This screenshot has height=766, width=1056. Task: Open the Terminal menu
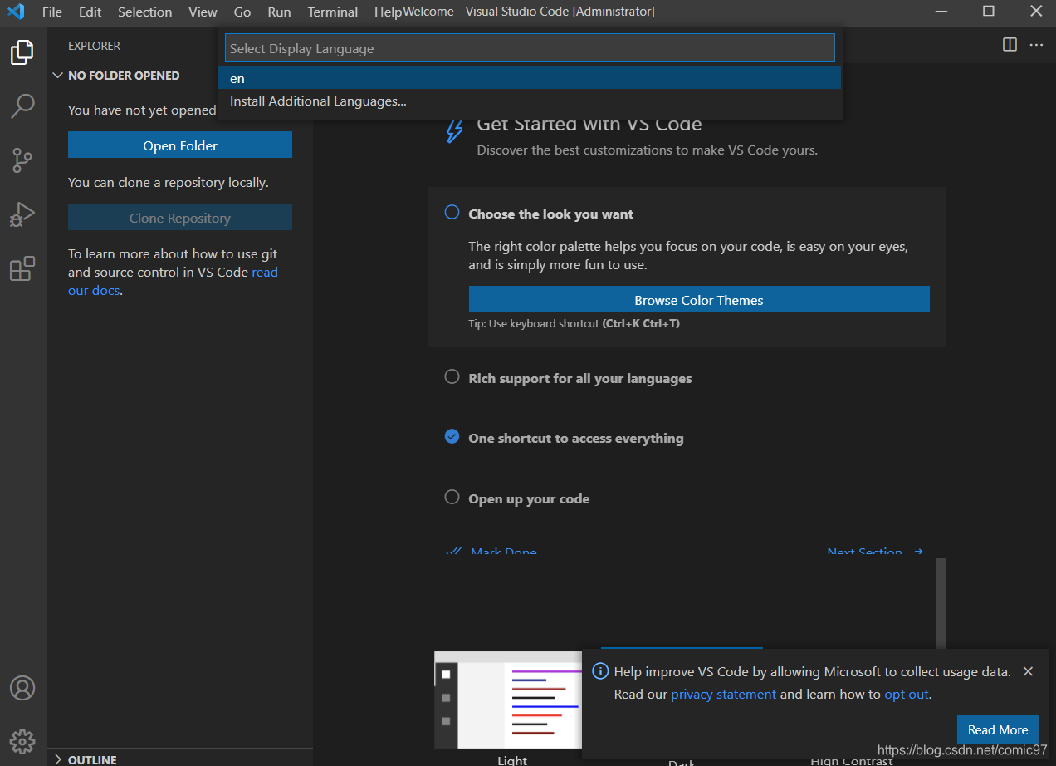tap(333, 12)
